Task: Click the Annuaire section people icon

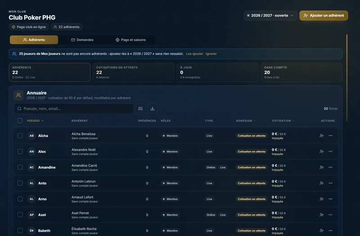Action: click(18, 95)
